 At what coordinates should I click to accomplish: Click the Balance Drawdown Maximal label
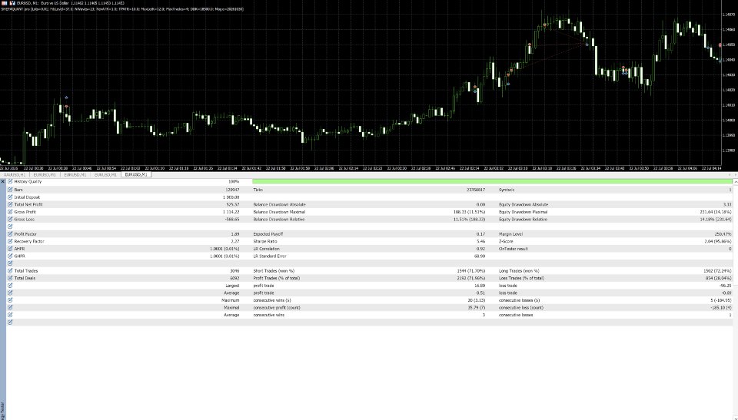[279, 212]
